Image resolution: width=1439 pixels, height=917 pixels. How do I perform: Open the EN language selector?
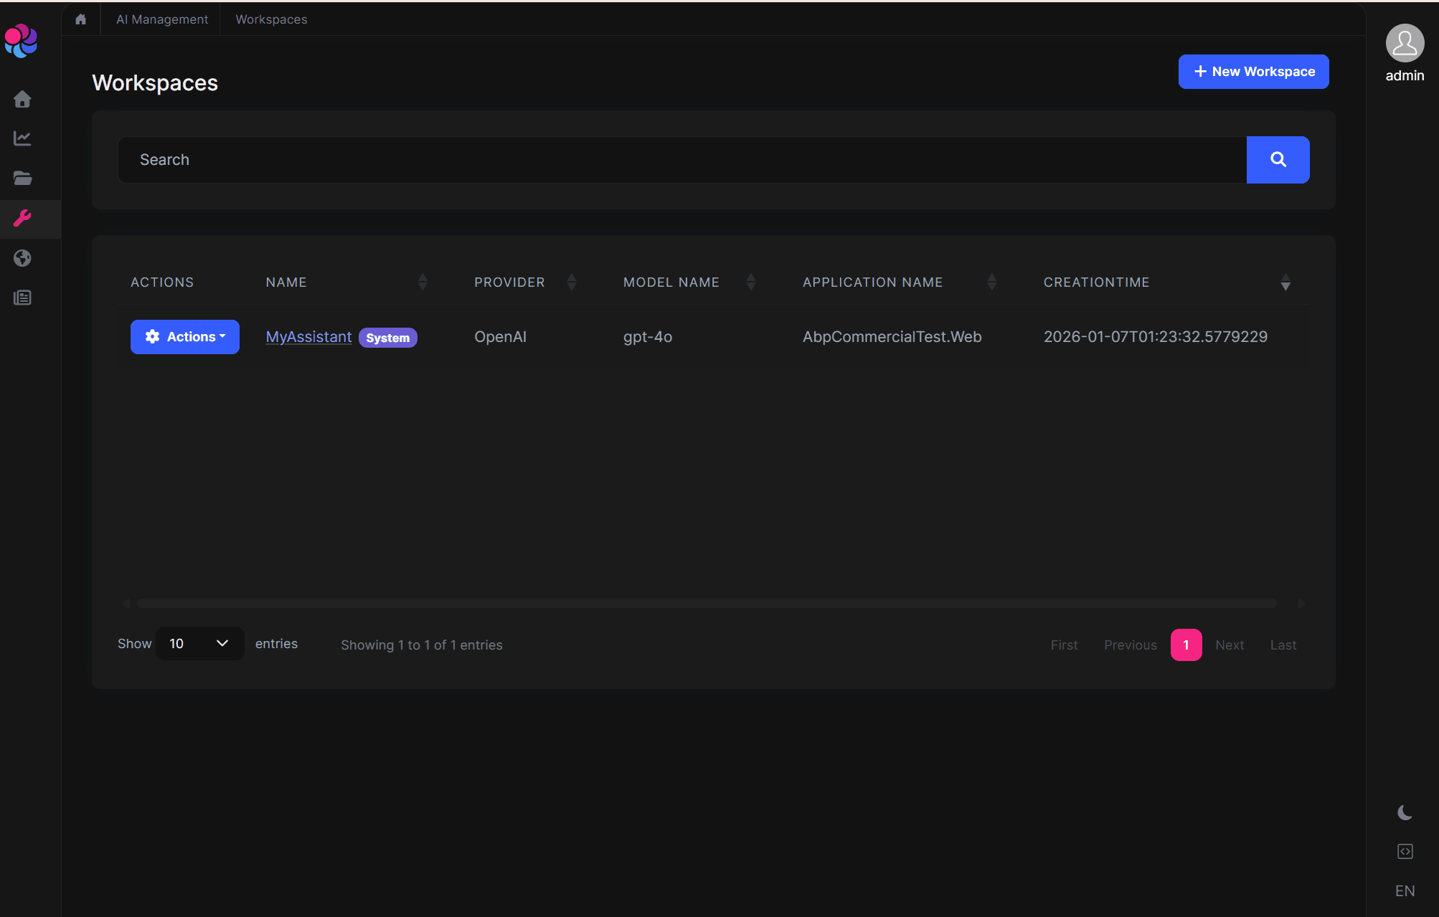click(1405, 890)
